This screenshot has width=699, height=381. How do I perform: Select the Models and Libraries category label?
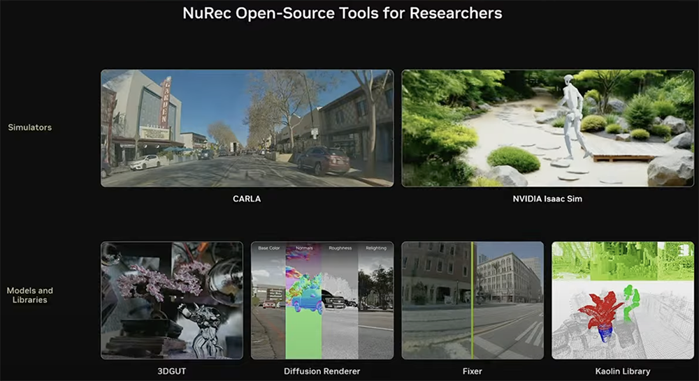pos(30,294)
